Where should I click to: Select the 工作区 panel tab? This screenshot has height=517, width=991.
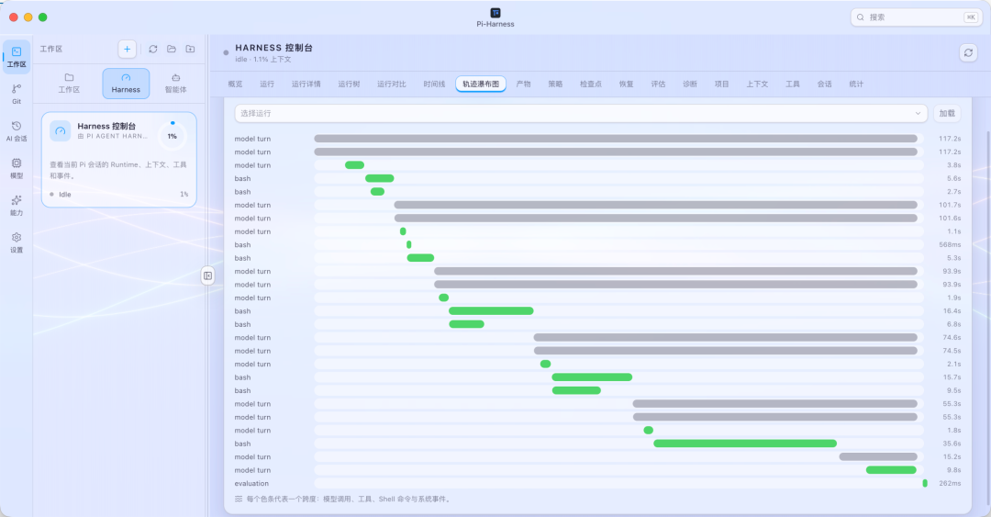pos(69,84)
